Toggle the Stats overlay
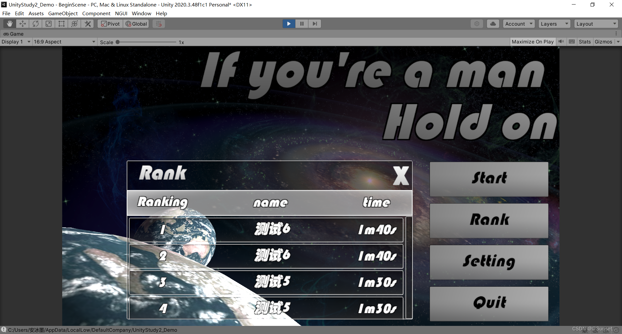Viewport: 622px width, 334px height. pos(585,42)
